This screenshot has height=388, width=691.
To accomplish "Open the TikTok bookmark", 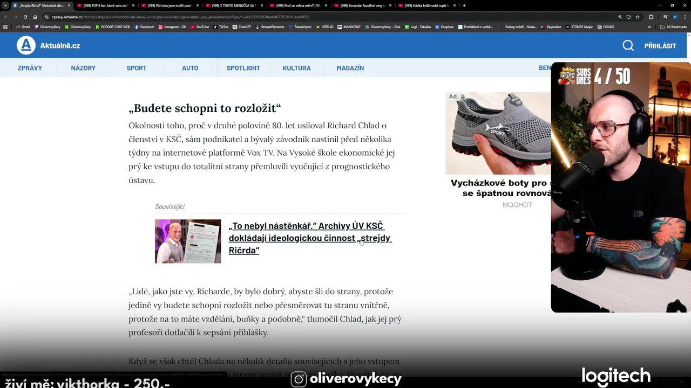I will pos(221,26).
